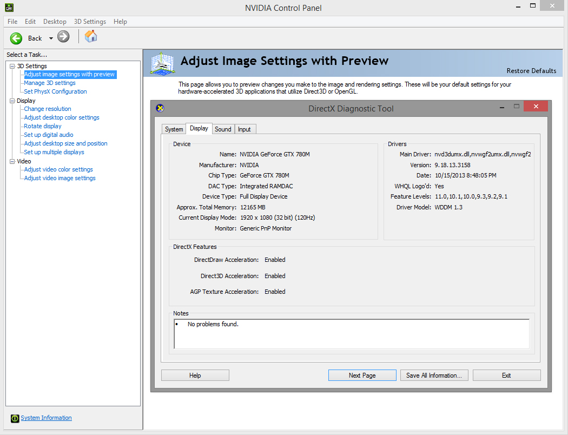Click the grey Forward arrow icon
This screenshot has width=568, height=435.
coord(63,36)
